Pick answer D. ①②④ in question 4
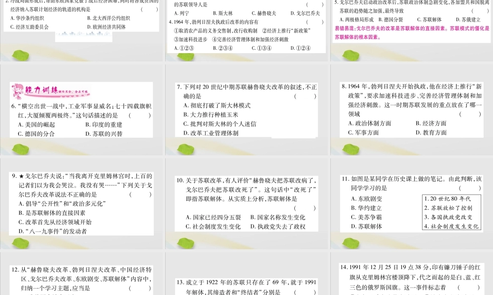Viewport: 493px width, 295px height. point(301,48)
